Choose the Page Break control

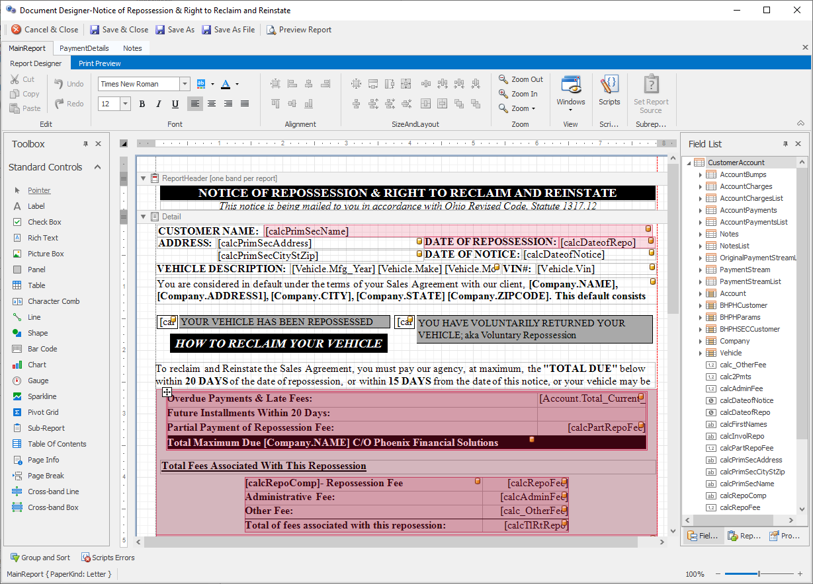tap(46, 476)
